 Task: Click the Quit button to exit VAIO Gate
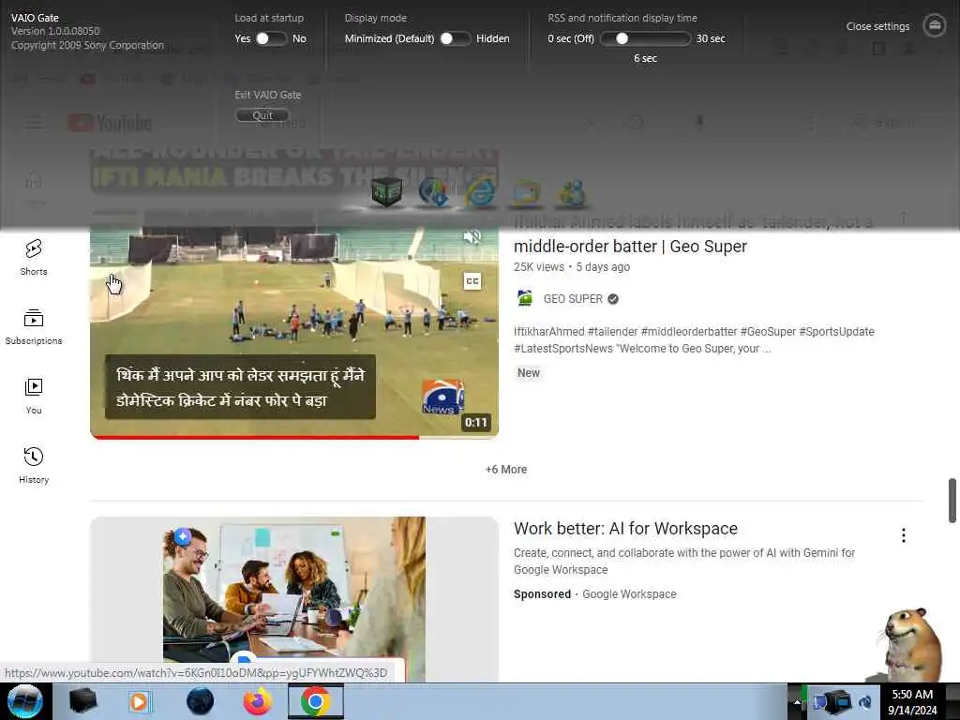click(262, 115)
